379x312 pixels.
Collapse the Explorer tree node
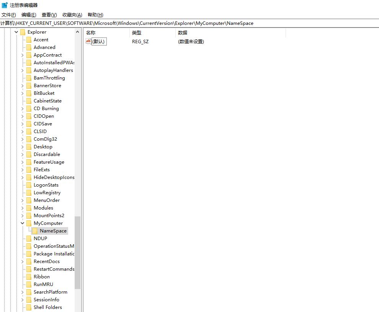[x=16, y=32]
